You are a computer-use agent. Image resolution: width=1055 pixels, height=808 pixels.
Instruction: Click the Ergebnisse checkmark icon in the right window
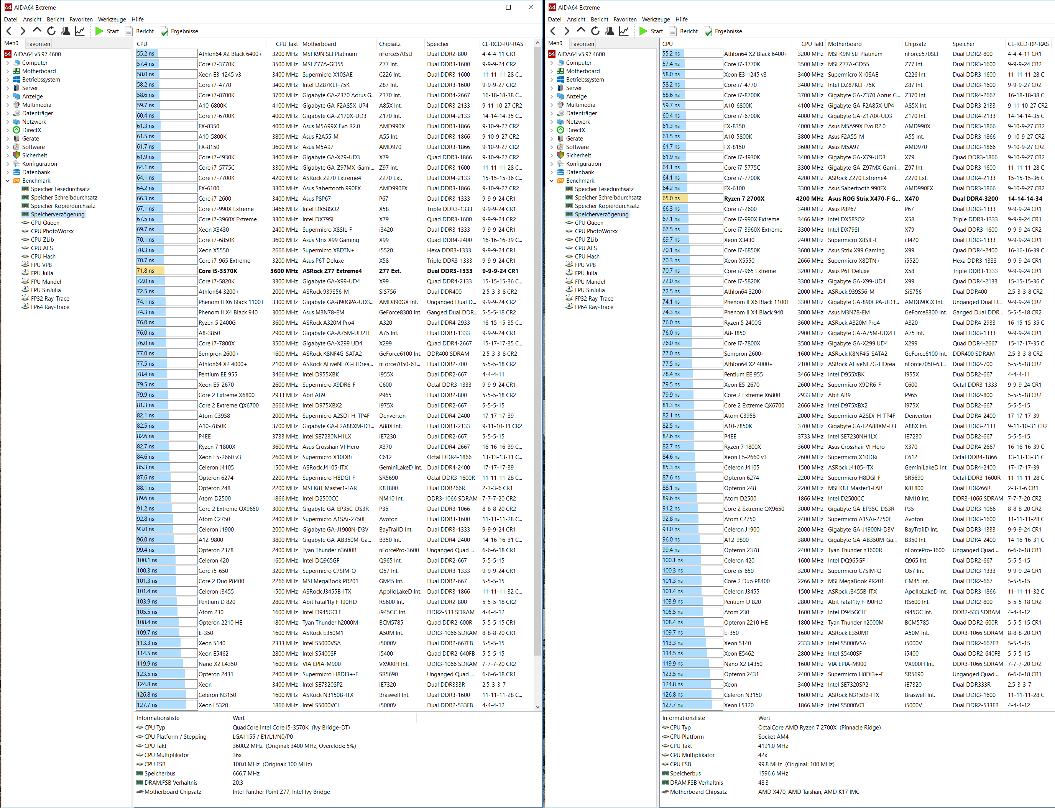tap(708, 31)
